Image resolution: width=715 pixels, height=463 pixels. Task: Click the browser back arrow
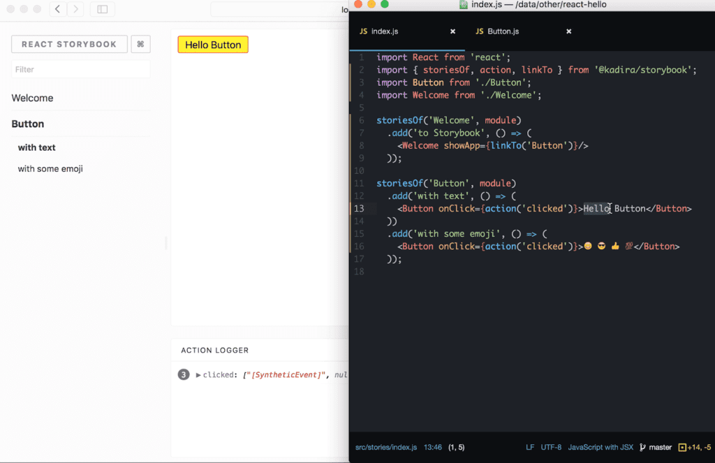[58, 8]
